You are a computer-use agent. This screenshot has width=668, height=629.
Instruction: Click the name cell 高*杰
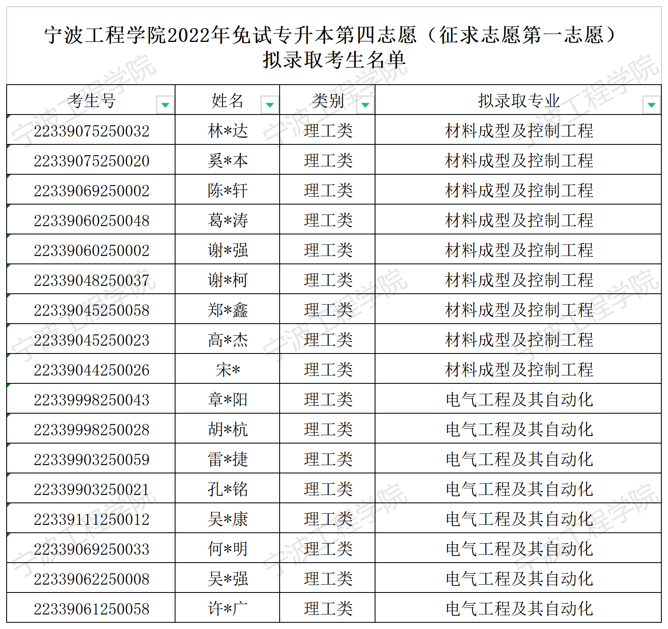[x=227, y=339]
